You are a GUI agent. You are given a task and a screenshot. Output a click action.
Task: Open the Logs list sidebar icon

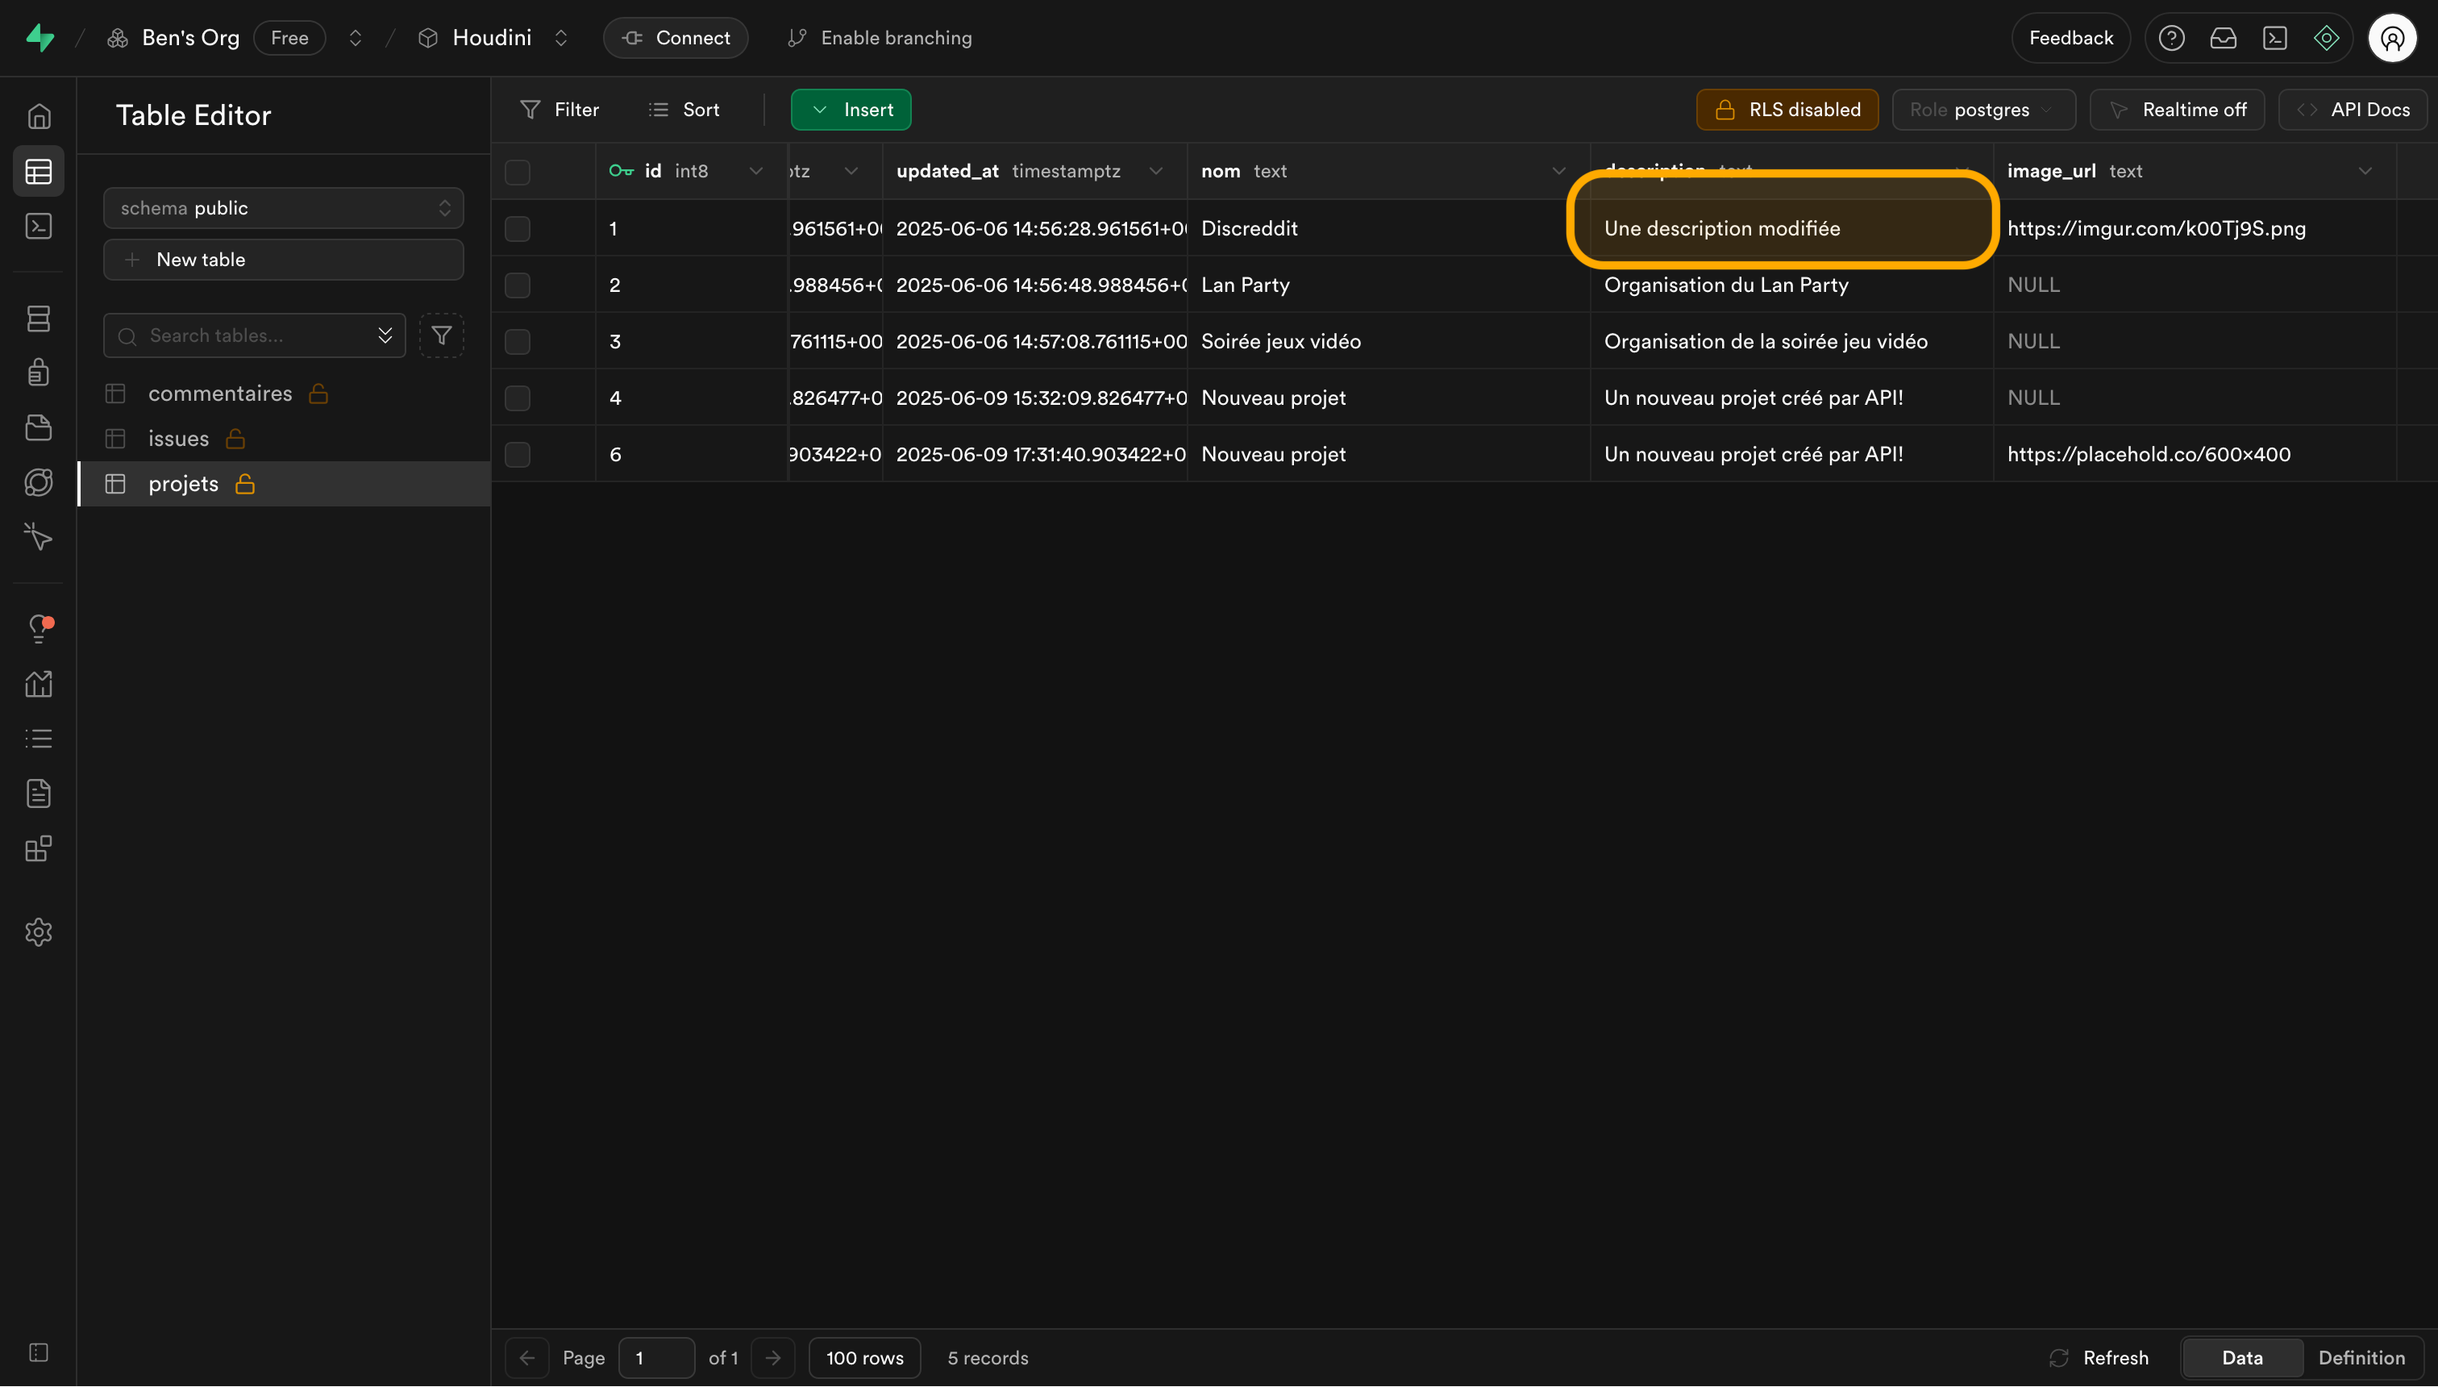38,739
